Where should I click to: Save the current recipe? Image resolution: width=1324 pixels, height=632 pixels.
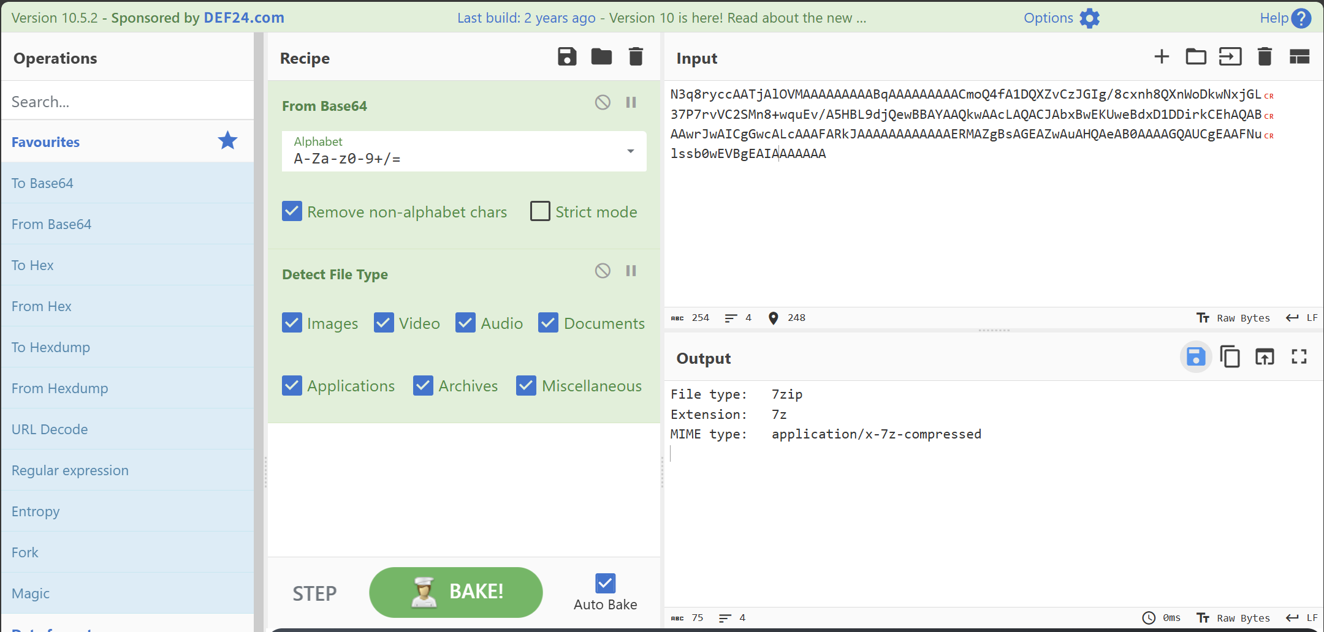[567, 57]
